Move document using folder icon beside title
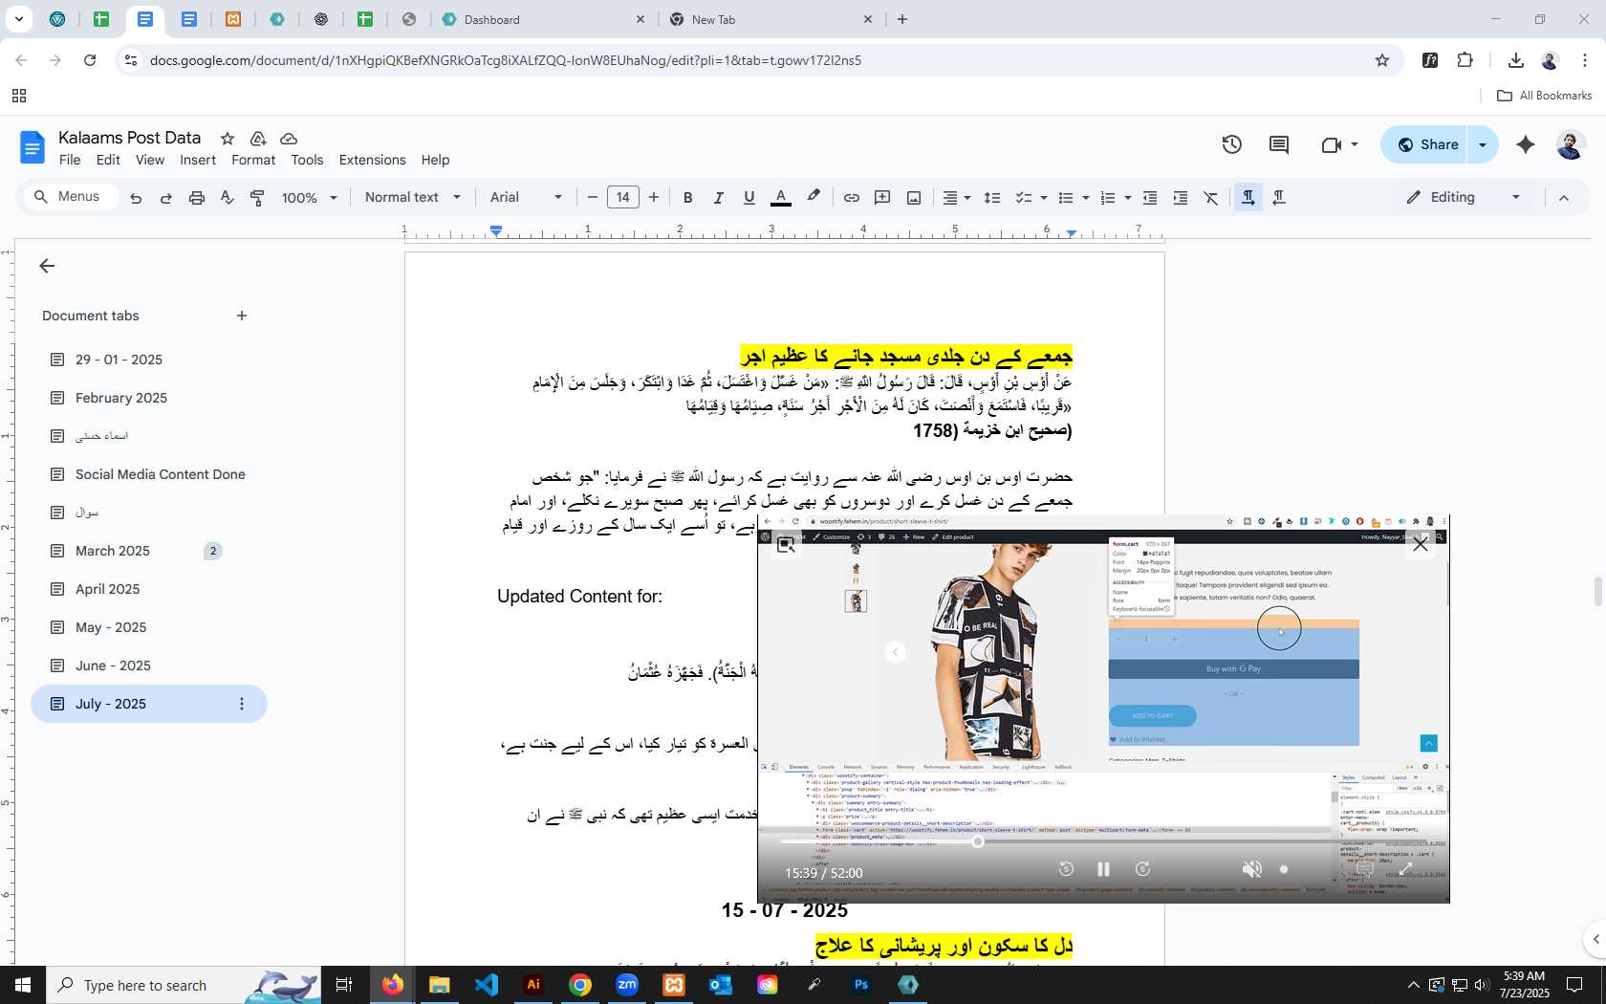The height and width of the screenshot is (1004, 1606). click(258, 139)
